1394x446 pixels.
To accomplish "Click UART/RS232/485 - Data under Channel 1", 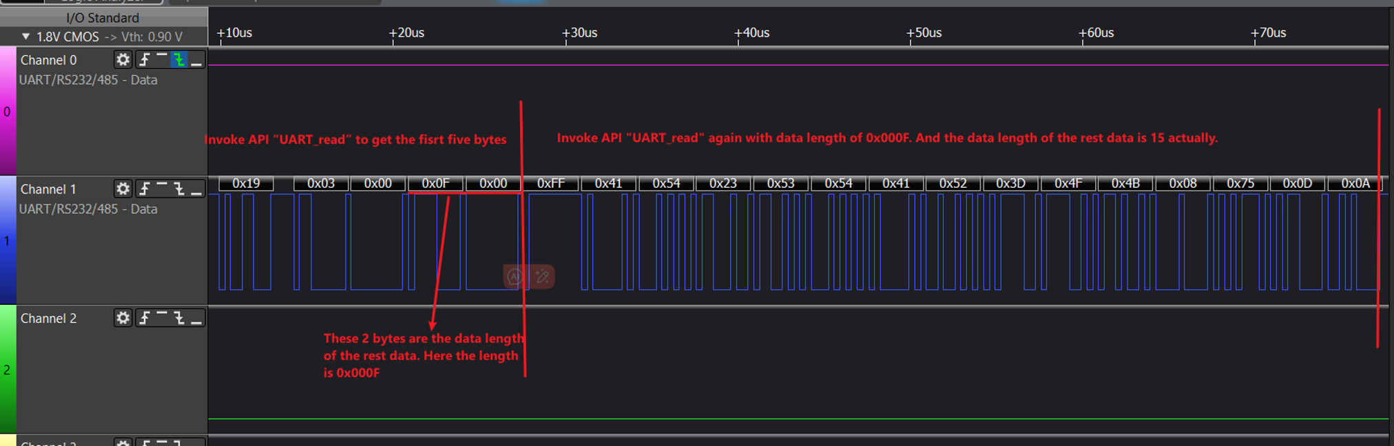I will 88,209.
